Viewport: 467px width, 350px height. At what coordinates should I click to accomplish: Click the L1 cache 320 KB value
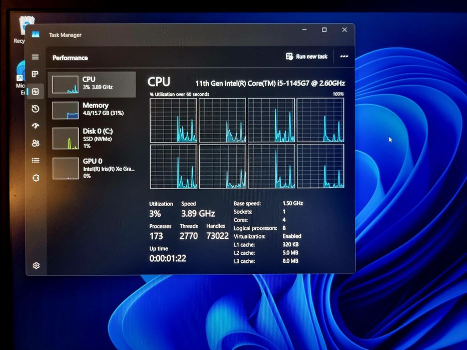pos(290,244)
